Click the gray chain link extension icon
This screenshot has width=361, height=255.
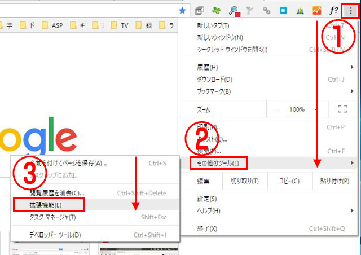click(x=266, y=11)
